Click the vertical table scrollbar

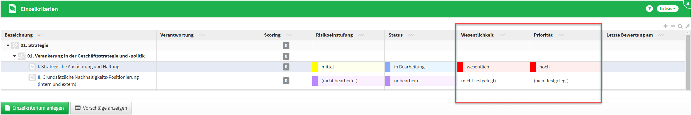click(688, 63)
